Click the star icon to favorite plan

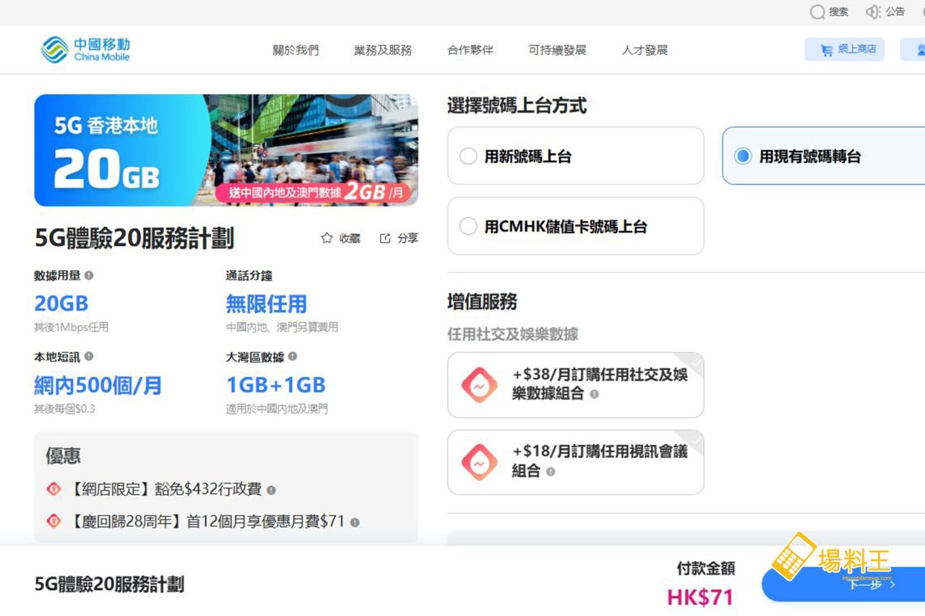point(327,238)
